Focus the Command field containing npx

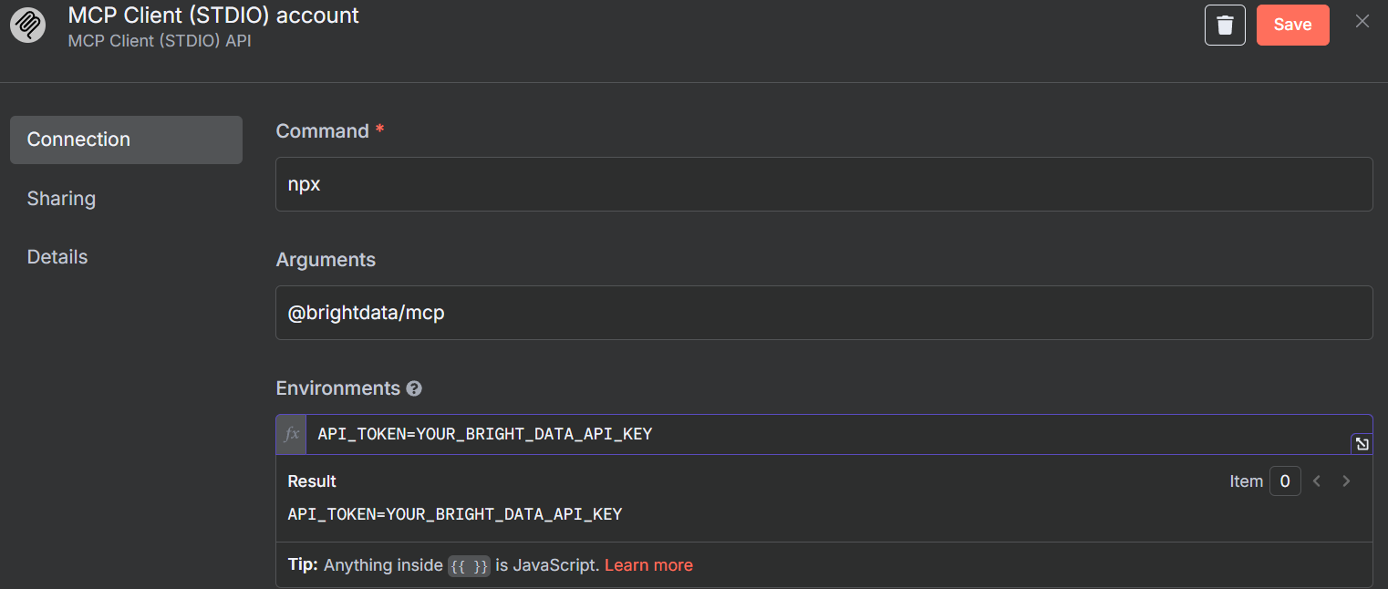click(823, 184)
